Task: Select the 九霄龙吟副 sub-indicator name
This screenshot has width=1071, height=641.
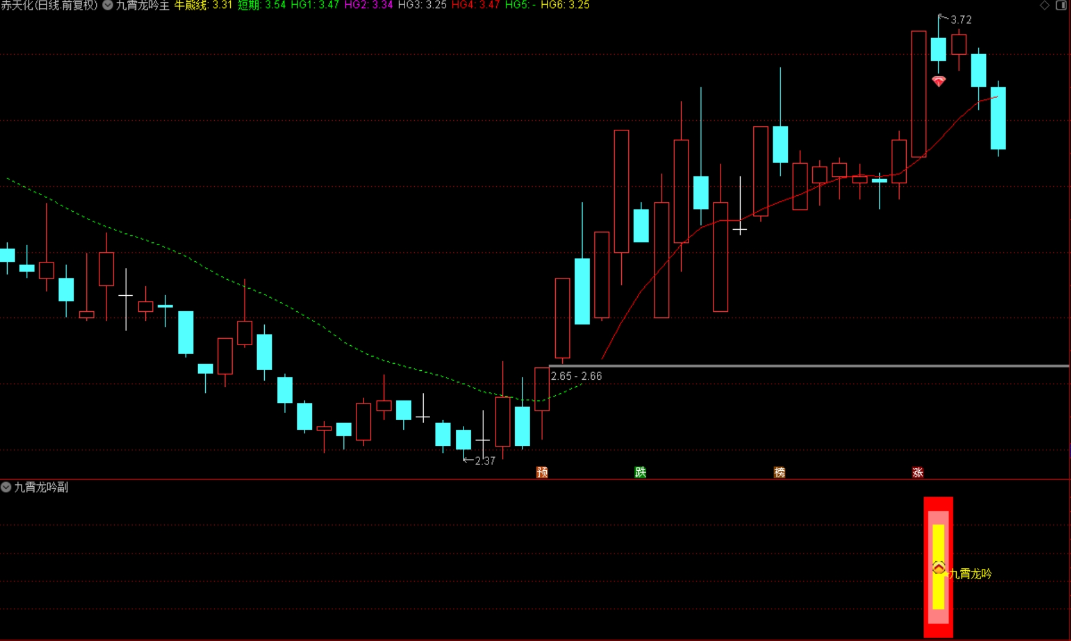Action: (x=41, y=487)
